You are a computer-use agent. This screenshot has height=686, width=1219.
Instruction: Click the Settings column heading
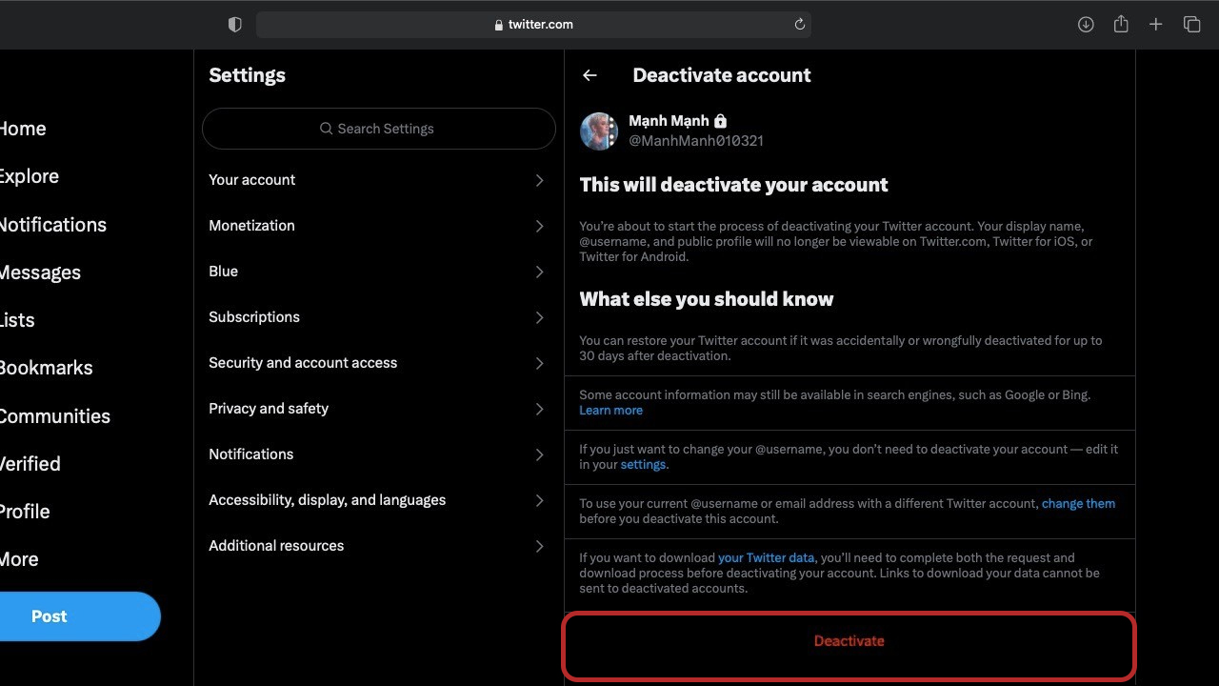tap(247, 75)
